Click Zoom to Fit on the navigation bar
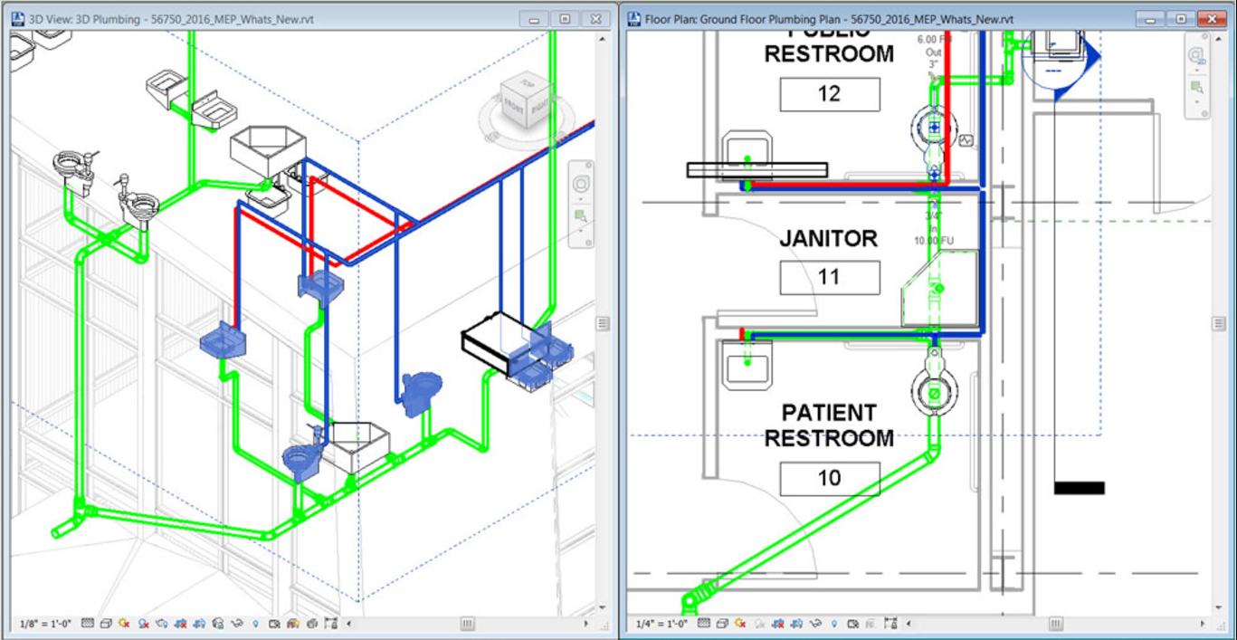The image size is (1237, 640). point(579,214)
